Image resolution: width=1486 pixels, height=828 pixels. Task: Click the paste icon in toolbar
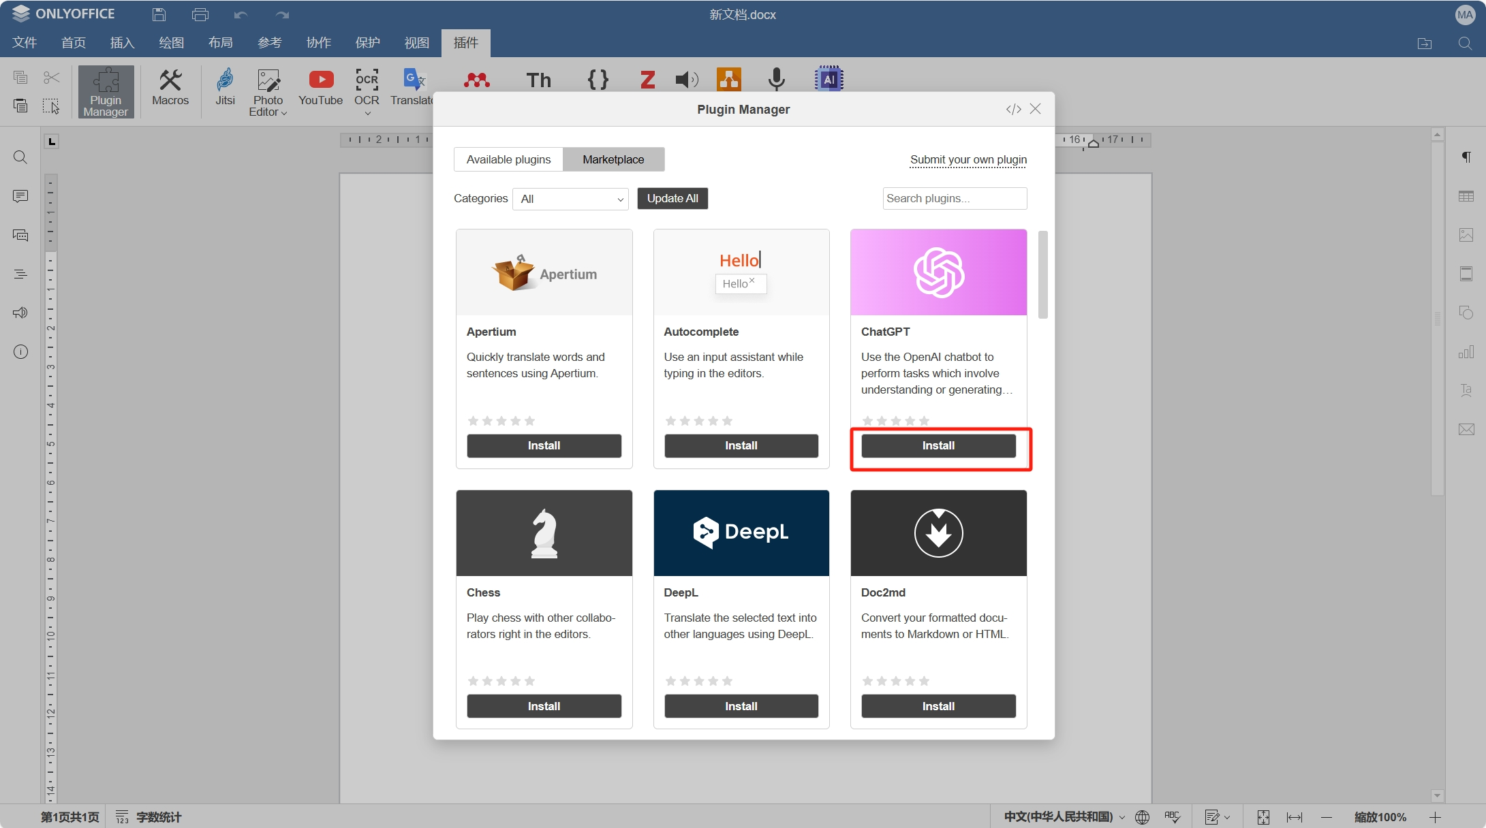(x=20, y=106)
